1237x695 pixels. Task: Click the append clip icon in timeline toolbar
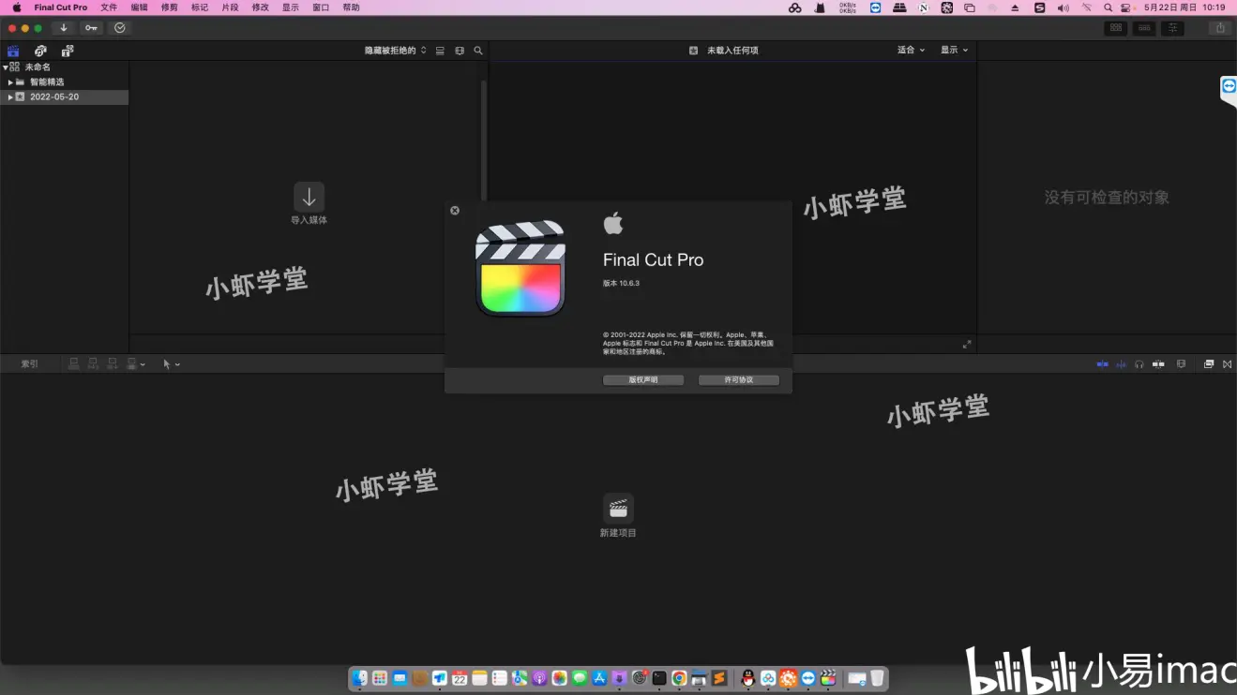113,364
